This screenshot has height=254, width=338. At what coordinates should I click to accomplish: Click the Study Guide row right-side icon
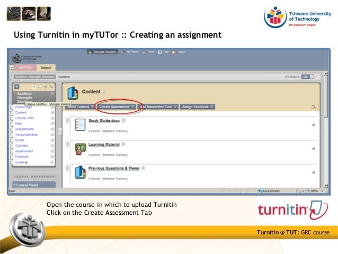[x=314, y=125]
